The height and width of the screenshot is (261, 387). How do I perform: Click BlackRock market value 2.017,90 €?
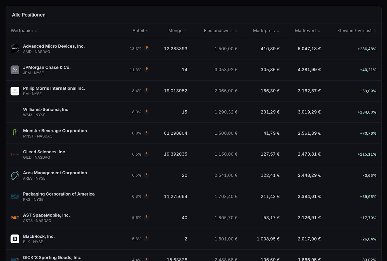coord(309,239)
